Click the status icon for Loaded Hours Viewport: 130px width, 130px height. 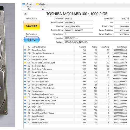(x=25, y=110)
